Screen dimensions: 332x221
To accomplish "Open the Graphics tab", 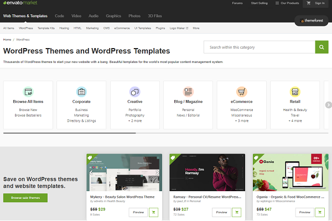I will 113,16.
